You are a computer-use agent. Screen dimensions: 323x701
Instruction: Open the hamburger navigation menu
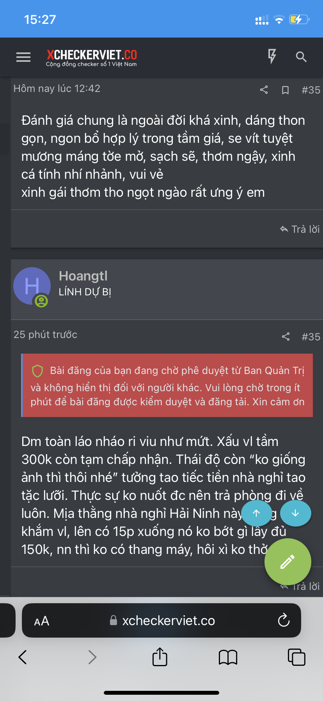click(x=23, y=57)
